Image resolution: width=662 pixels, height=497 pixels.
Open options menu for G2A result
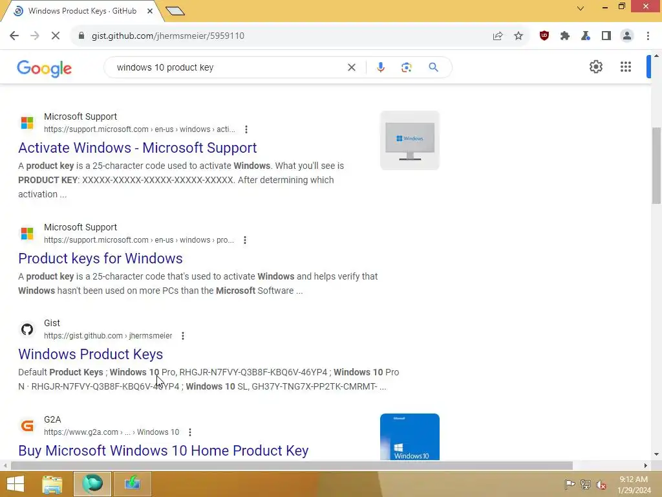pos(190,432)
